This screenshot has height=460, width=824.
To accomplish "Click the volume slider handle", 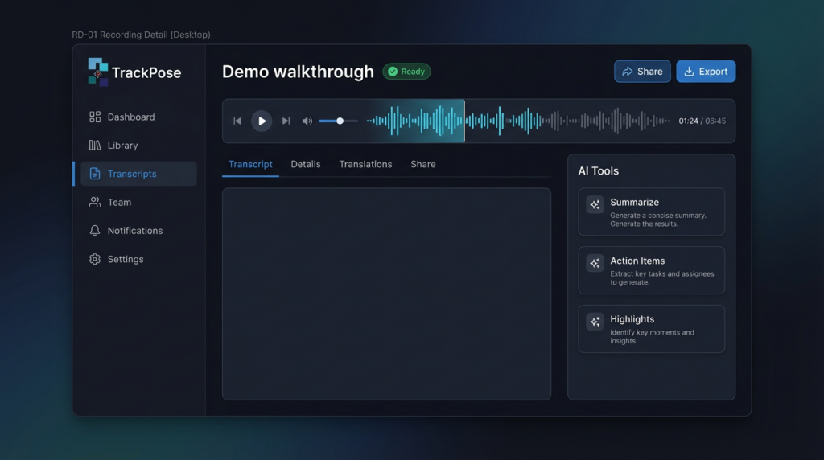I will pos(340,121).
